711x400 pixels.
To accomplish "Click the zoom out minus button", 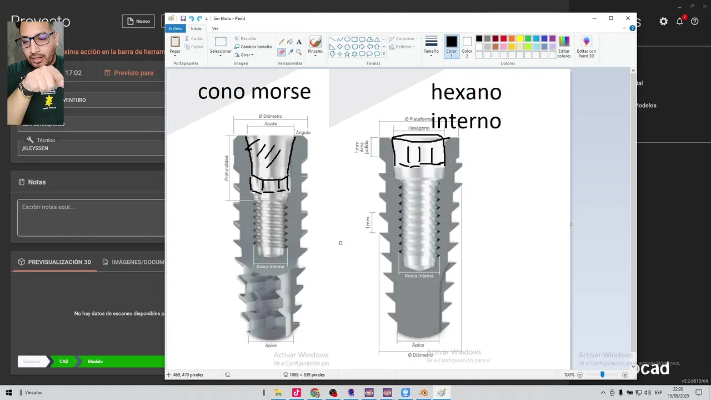I will (580, 375).
